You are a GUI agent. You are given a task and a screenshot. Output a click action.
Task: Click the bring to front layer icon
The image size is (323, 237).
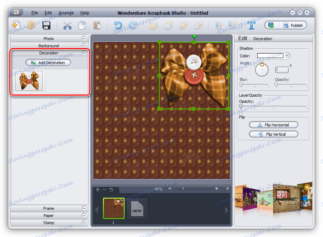click(x=154, y=25)
